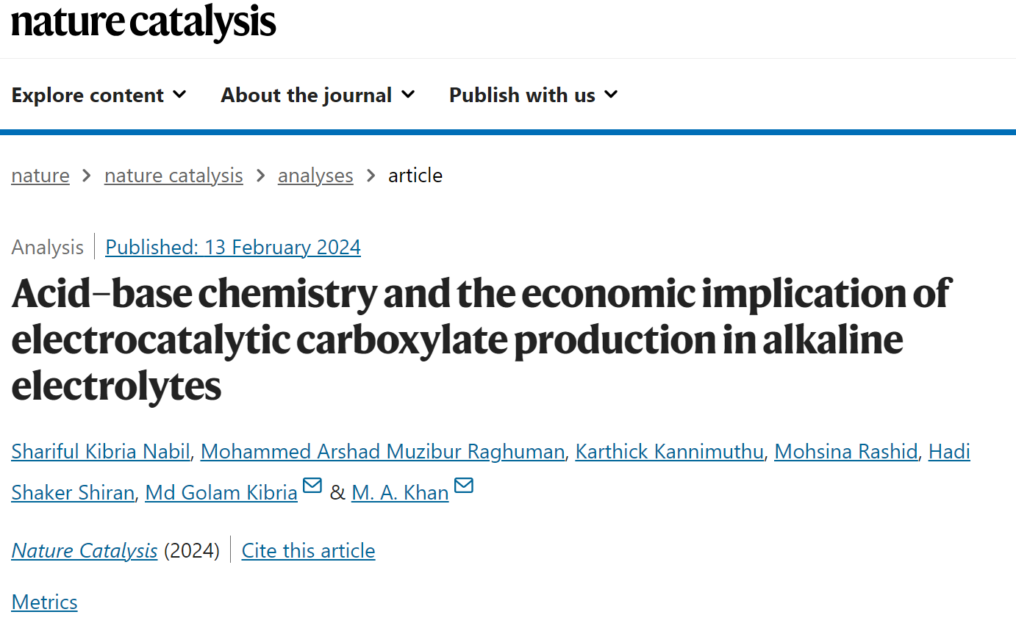
Task: Go to the nature breadcrumb link
Action: coord(40,176)
